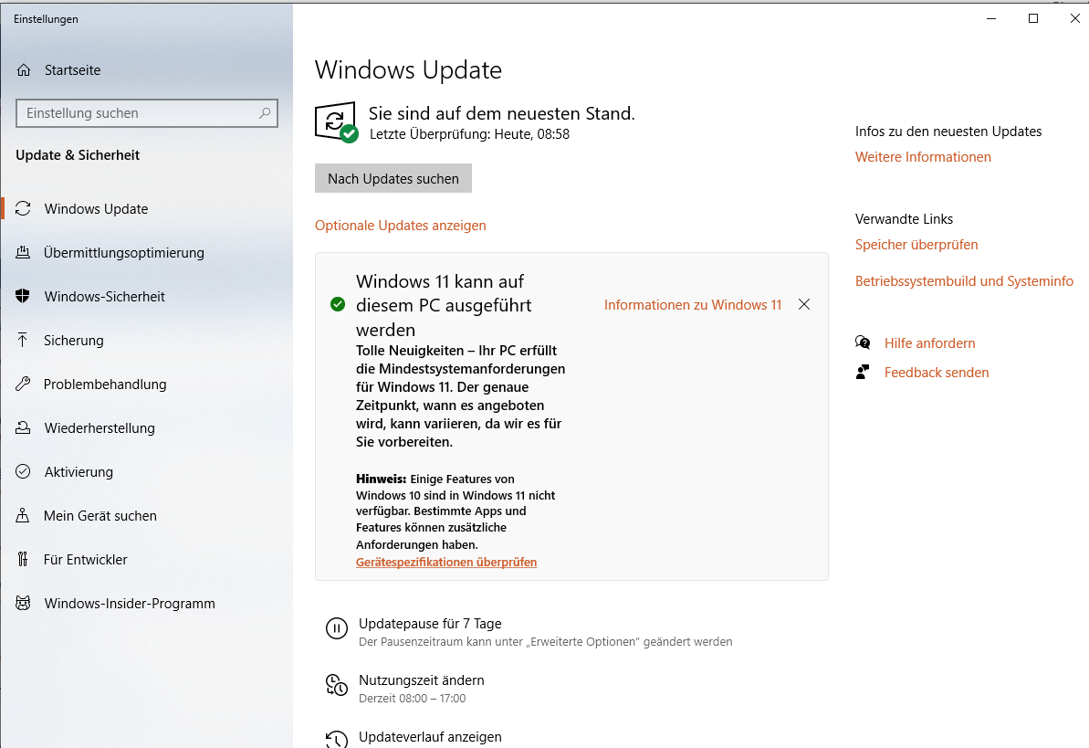Image resolution: width=1089 pixels, height=748 pixels.
Task: Click Speicher überprüfen link
Action: tap(916, 244)
